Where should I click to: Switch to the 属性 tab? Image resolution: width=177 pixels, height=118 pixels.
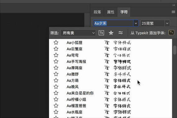click(111, 12)
